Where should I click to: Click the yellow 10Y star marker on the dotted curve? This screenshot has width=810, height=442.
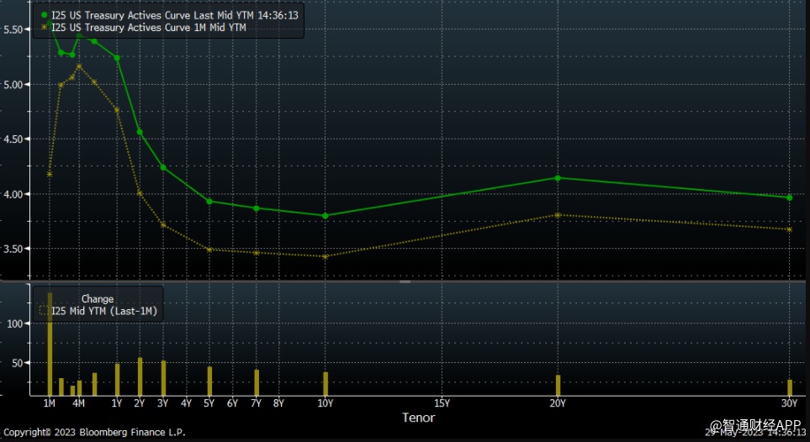click(x=326, y=256)
